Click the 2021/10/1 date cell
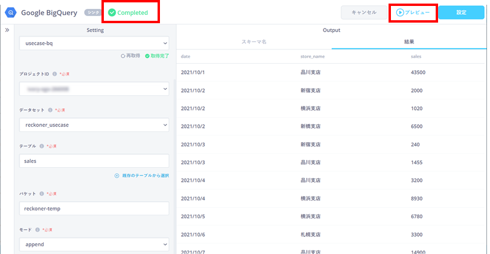Screen dimensions: 490x254 tap(193, 72)
